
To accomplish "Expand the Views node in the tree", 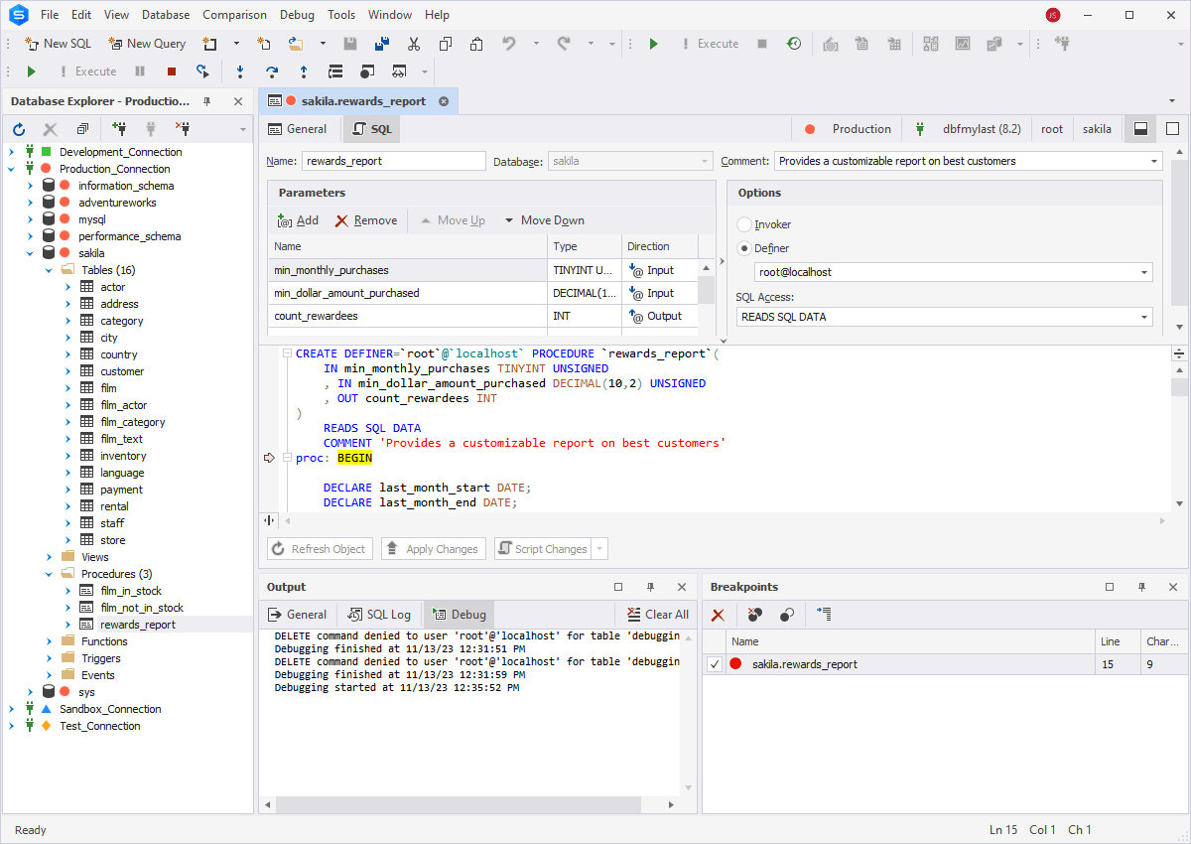I will click(48, 556).
